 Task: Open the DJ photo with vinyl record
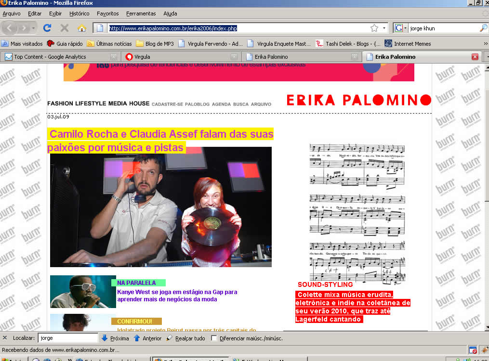click(161, 207)
